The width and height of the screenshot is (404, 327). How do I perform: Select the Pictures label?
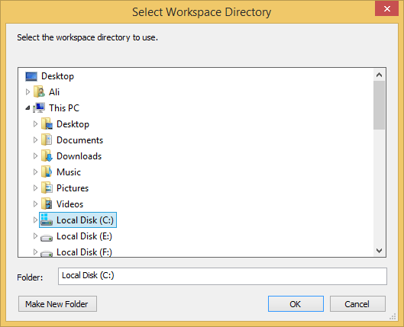coord(73,188)
